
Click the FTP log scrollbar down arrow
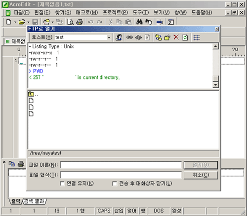(x=215, y=85)
